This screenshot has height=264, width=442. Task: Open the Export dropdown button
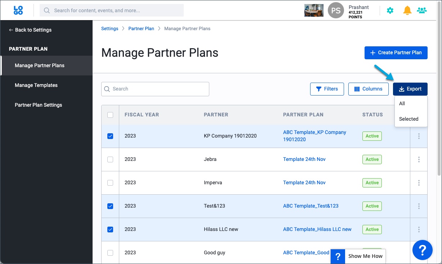click(410, 89)
